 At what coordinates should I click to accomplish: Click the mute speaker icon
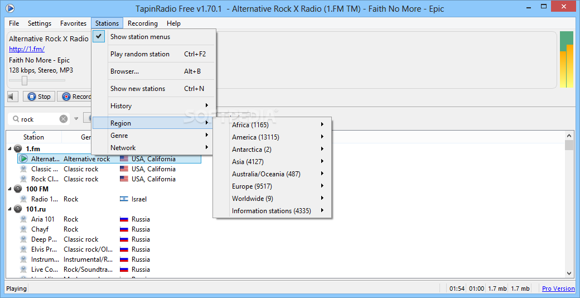[x=12, y=97]
